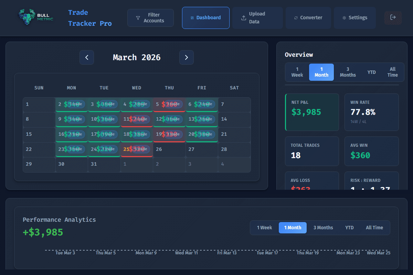
Task: Click the grid icon on the Dashboard button
Action: [193, 18]
